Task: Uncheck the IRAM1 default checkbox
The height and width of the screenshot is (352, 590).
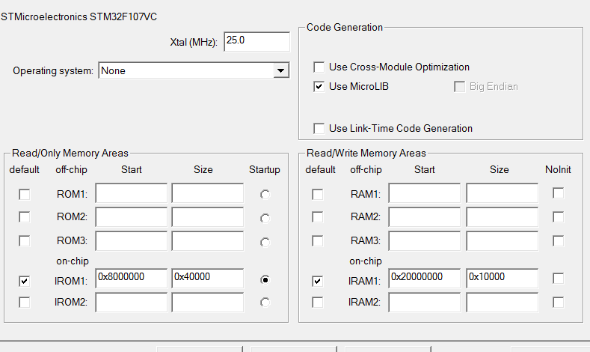Action: (x=318, y=281)
